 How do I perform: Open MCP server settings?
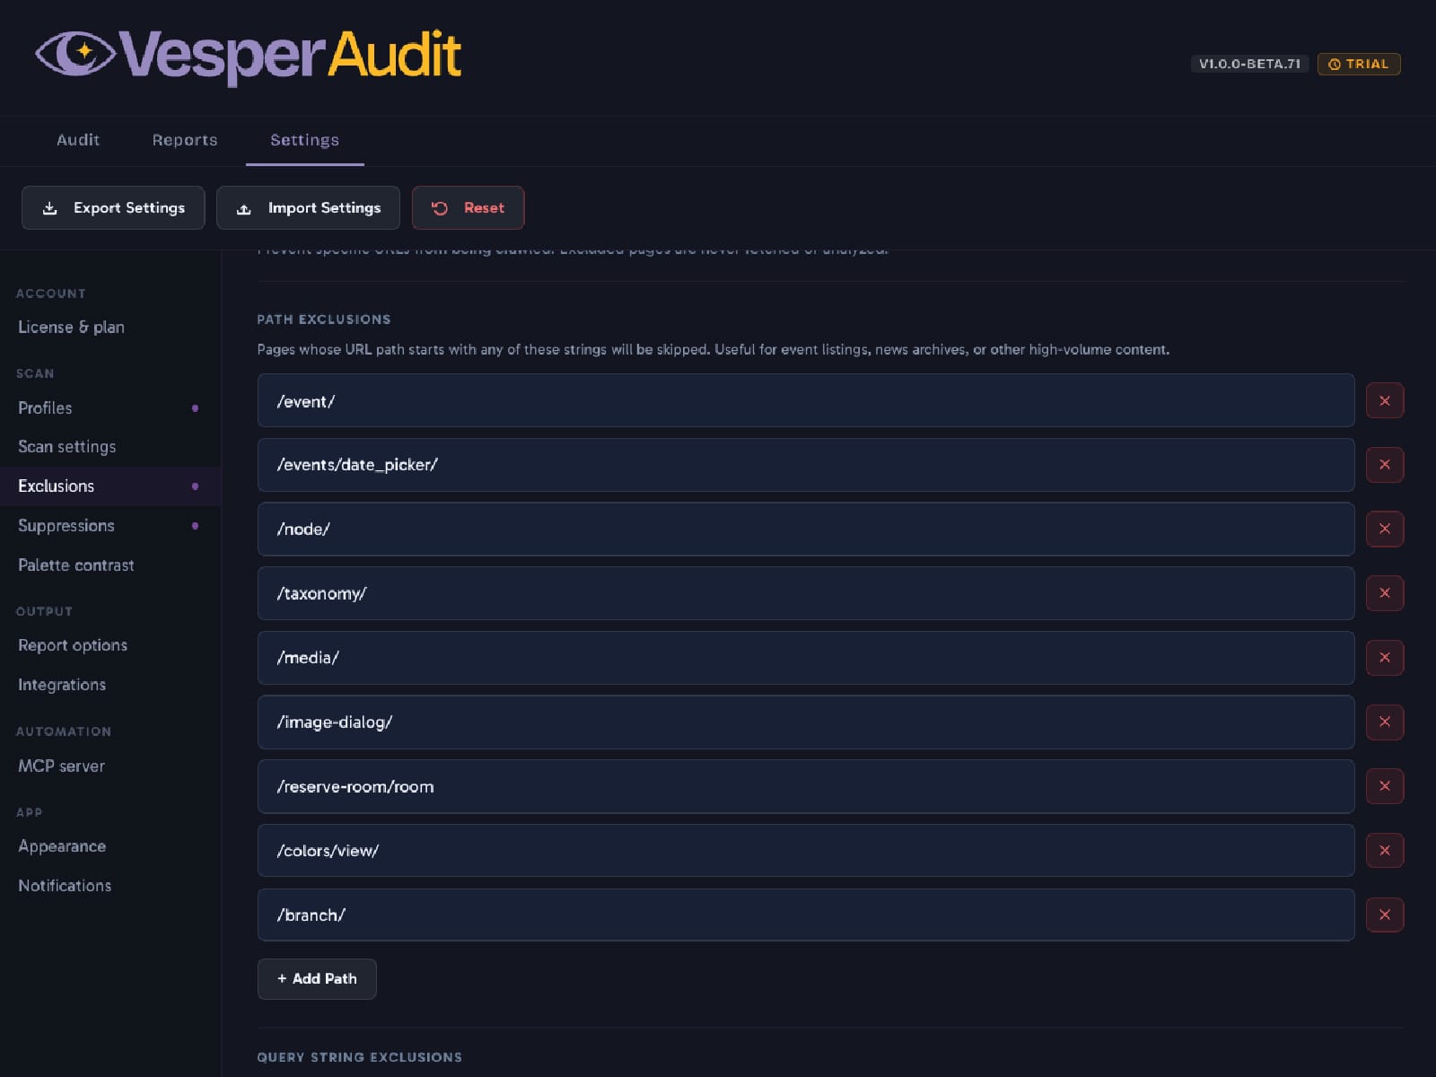[x=110, y=766]
